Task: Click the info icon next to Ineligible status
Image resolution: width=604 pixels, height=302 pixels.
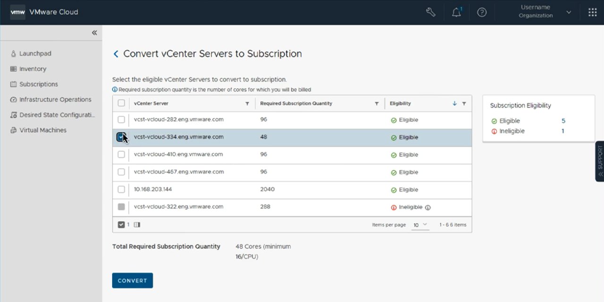Action: [x=428, y=207]
